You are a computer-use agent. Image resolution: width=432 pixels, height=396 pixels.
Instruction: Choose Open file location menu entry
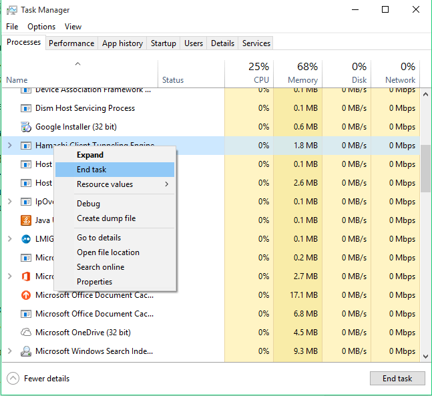[108, 252]
